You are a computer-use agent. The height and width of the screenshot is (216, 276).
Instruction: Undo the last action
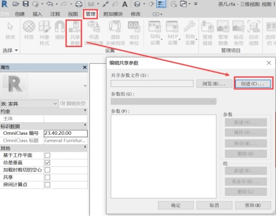(50, 4)
